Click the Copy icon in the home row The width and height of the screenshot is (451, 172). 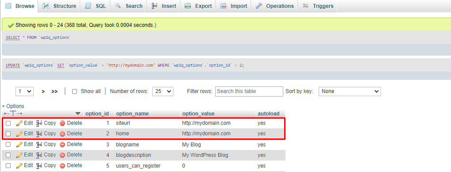(x=39, y=134)
